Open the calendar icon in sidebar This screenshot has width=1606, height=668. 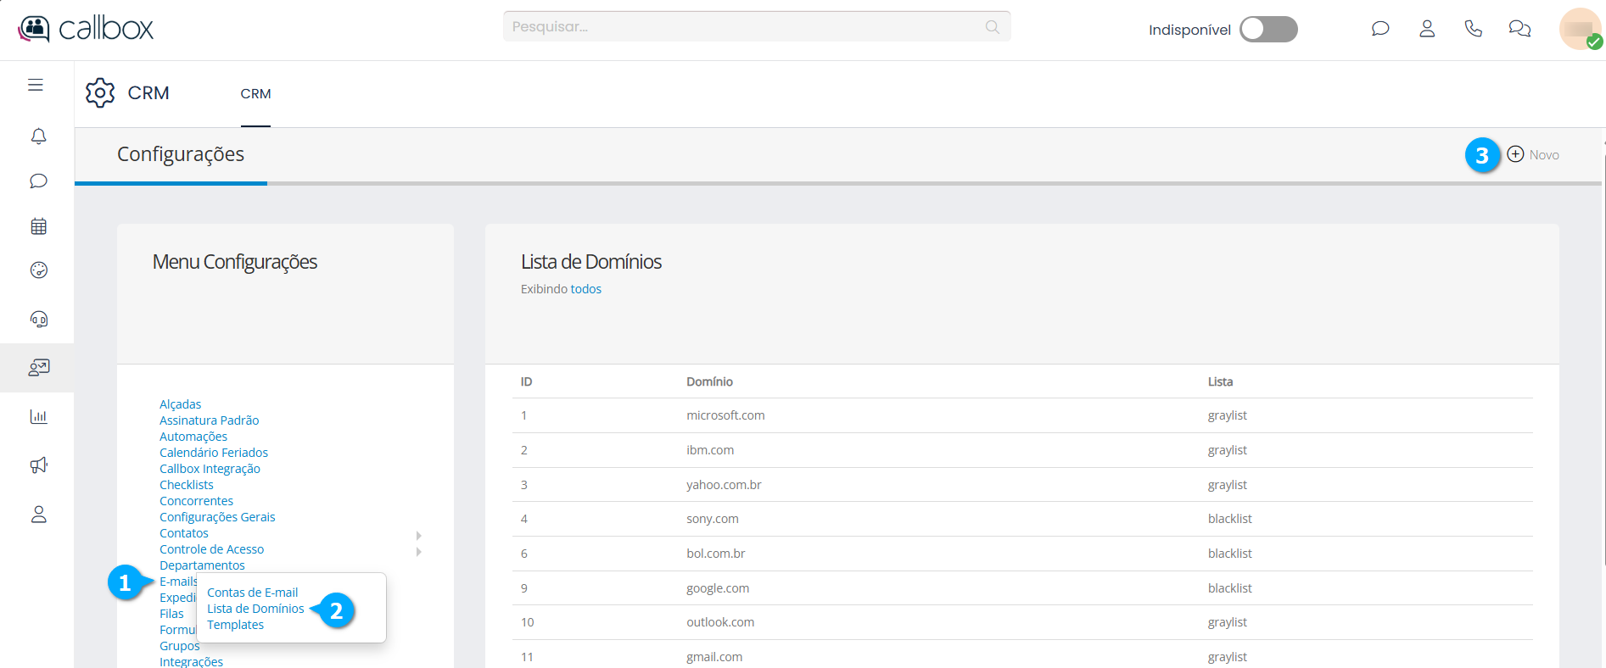tap(38, 226)
